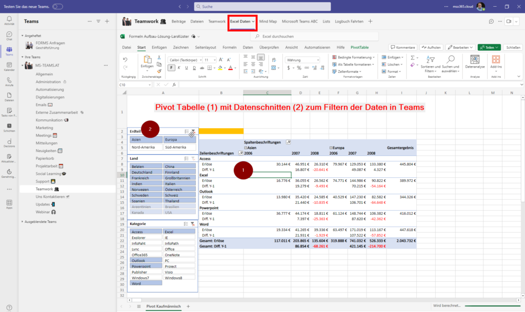Viewport: 525px width, 312px height.
Task: Open Als Tabelle formatieren dropdown
Action: pyautogui.click(x=353, y=65)
